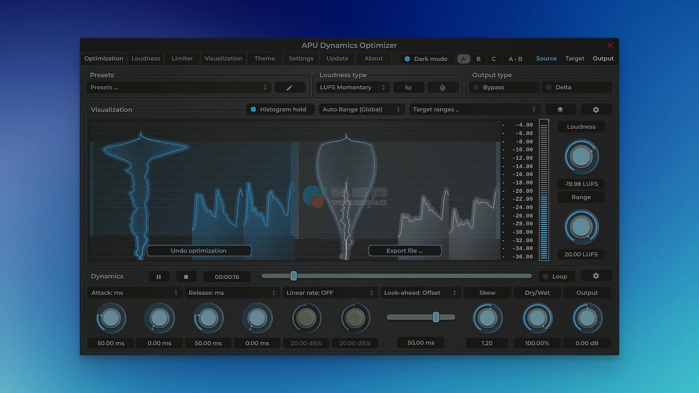Stop playback with the stop icon

click(x=186, y=277)
